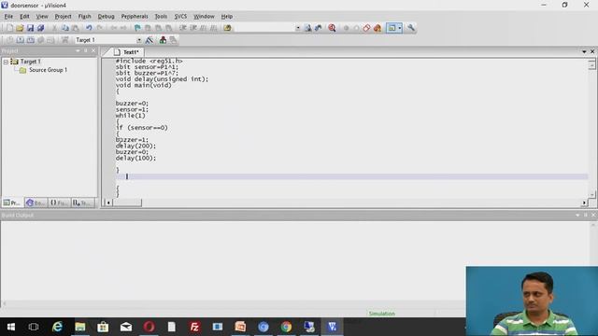
Task: Open Find in Files icon
Action: click(227, 28)
